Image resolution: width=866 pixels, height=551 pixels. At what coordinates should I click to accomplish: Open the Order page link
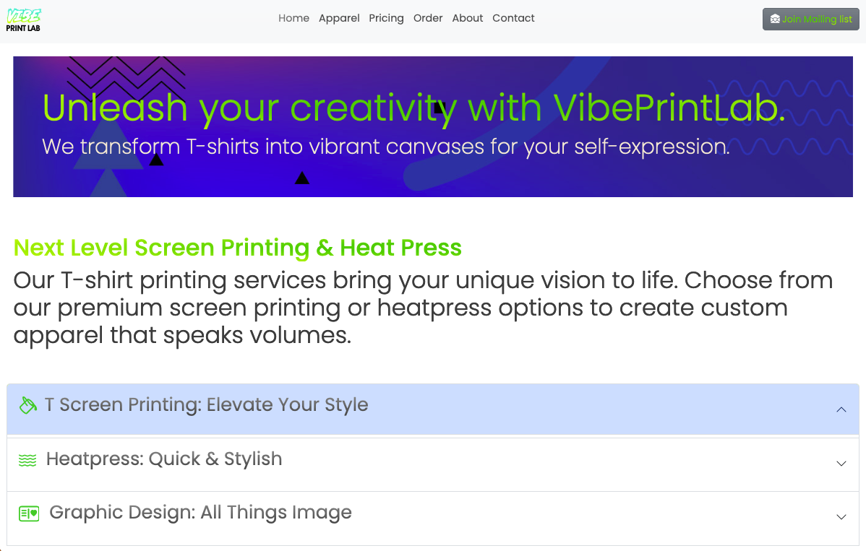428,18
